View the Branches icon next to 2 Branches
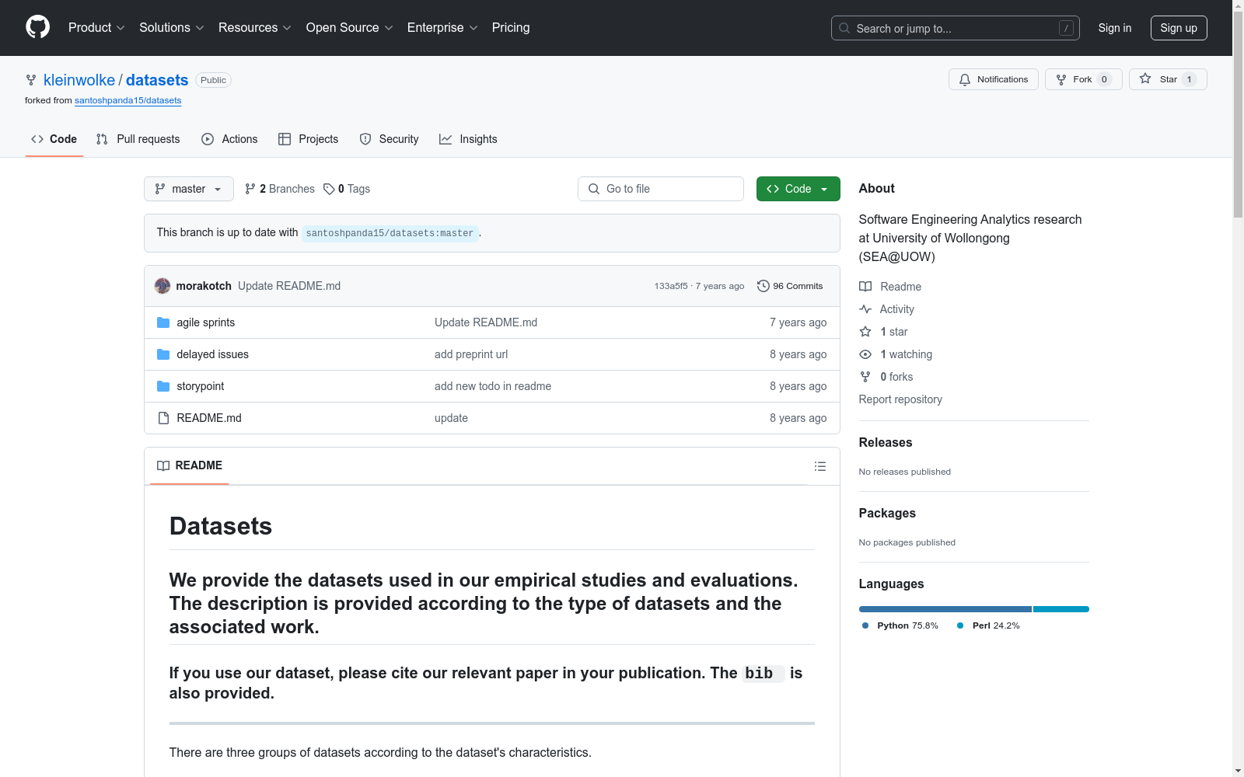Screen dimensions: 1244x777 coord(250,189)
